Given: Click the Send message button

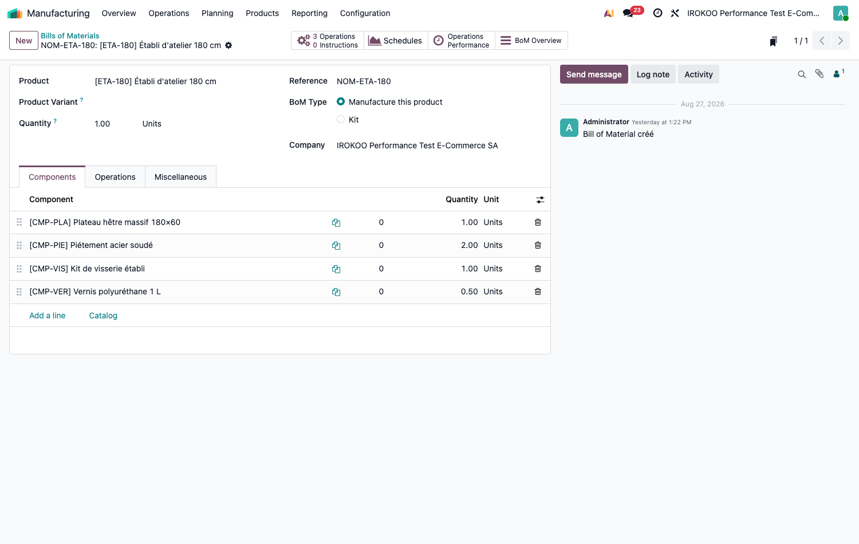Looking at the screenshot, I should click(594, 74).
